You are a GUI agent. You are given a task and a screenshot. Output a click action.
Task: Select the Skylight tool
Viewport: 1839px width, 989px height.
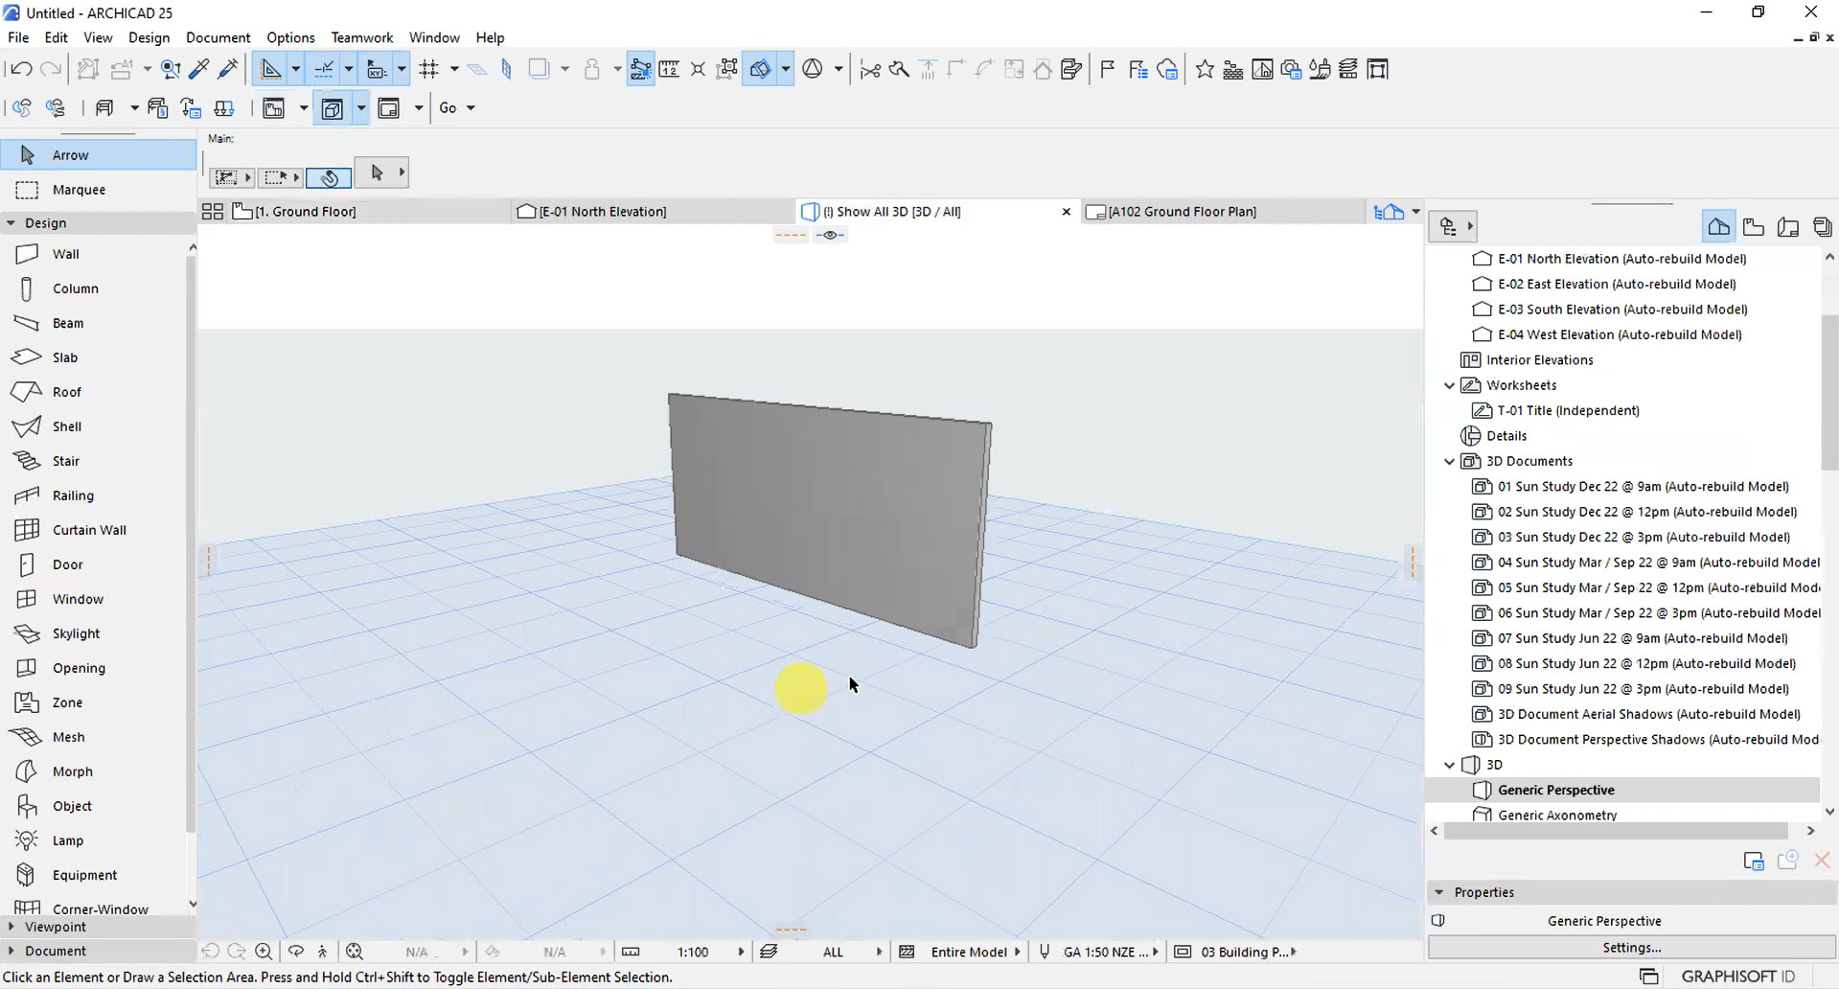point(76,633)
